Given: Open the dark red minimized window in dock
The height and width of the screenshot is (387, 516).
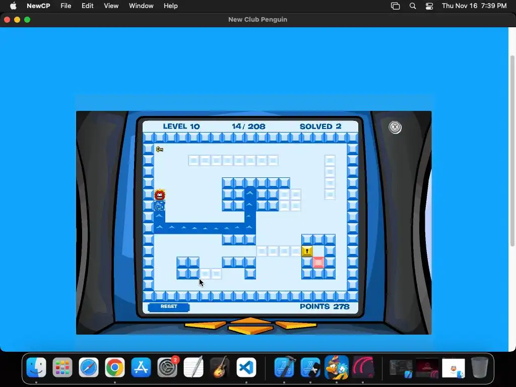Looking at the screenshot, I should tap(427, 368).
